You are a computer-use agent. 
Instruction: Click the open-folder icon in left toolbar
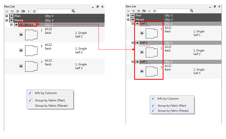point(23,11)
